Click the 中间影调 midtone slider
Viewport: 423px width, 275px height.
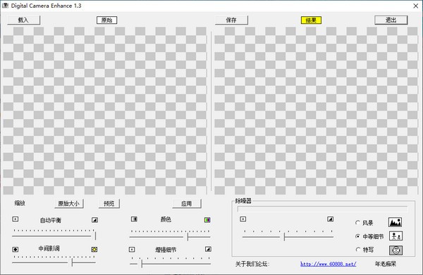click(x=54, y=261)
